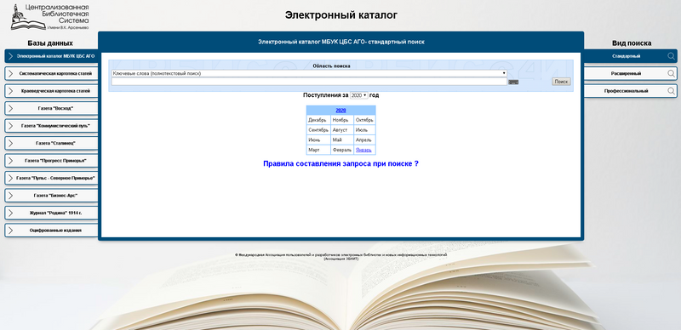Viewport: 681px width, 330px height.
Task: Click arrow icon next to Газета "Восход"
Action: click(10, 108)
